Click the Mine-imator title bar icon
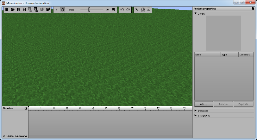The width and height of the screenshot is (257, 140). click(3, 3)
